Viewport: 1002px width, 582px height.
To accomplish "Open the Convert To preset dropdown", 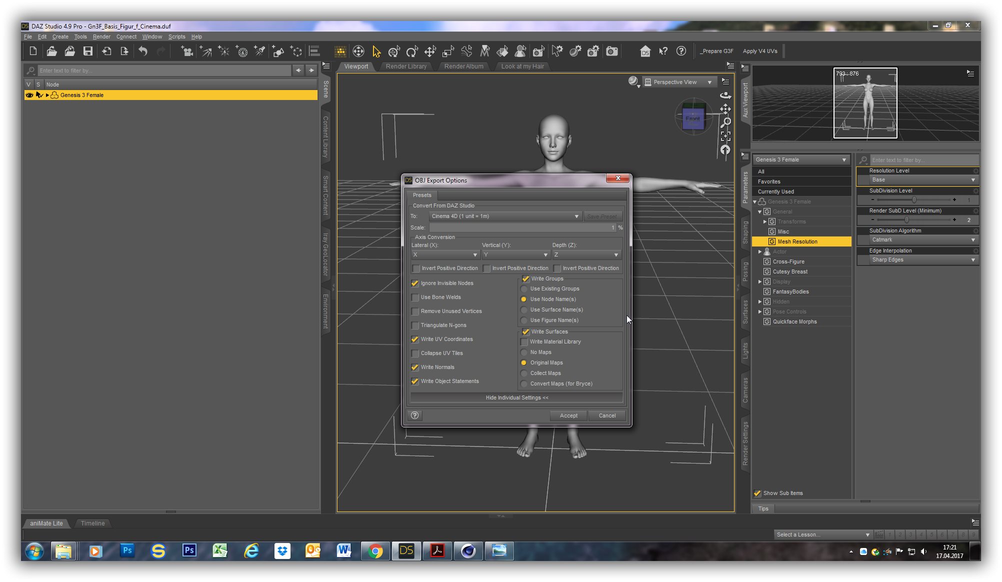I will 505,216.
